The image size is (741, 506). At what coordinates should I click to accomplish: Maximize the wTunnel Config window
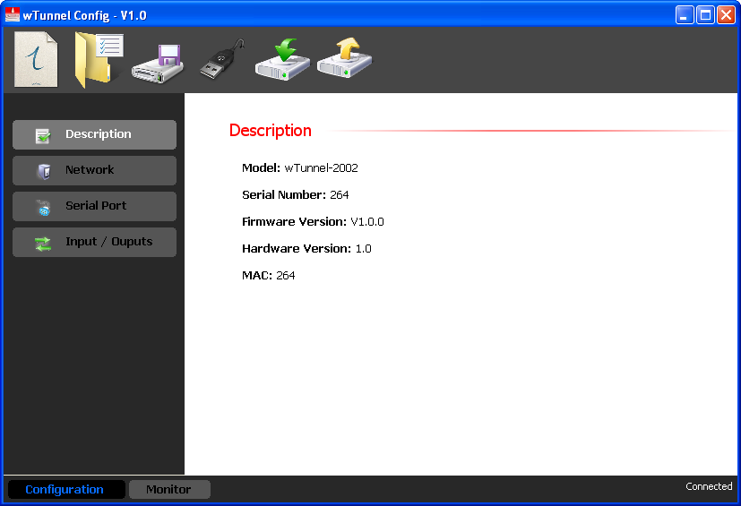[705, 14]
